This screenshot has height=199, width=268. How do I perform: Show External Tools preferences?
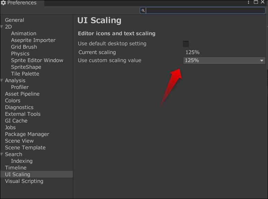[x=23, y=114]
